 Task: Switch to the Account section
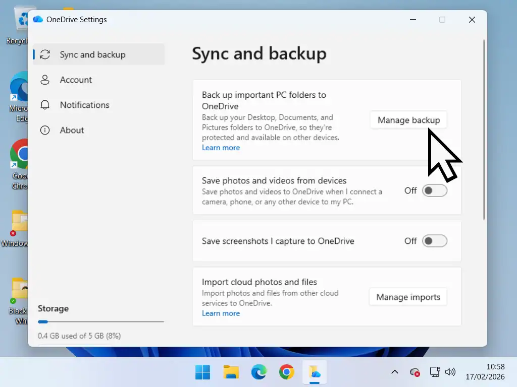point(76,80)
